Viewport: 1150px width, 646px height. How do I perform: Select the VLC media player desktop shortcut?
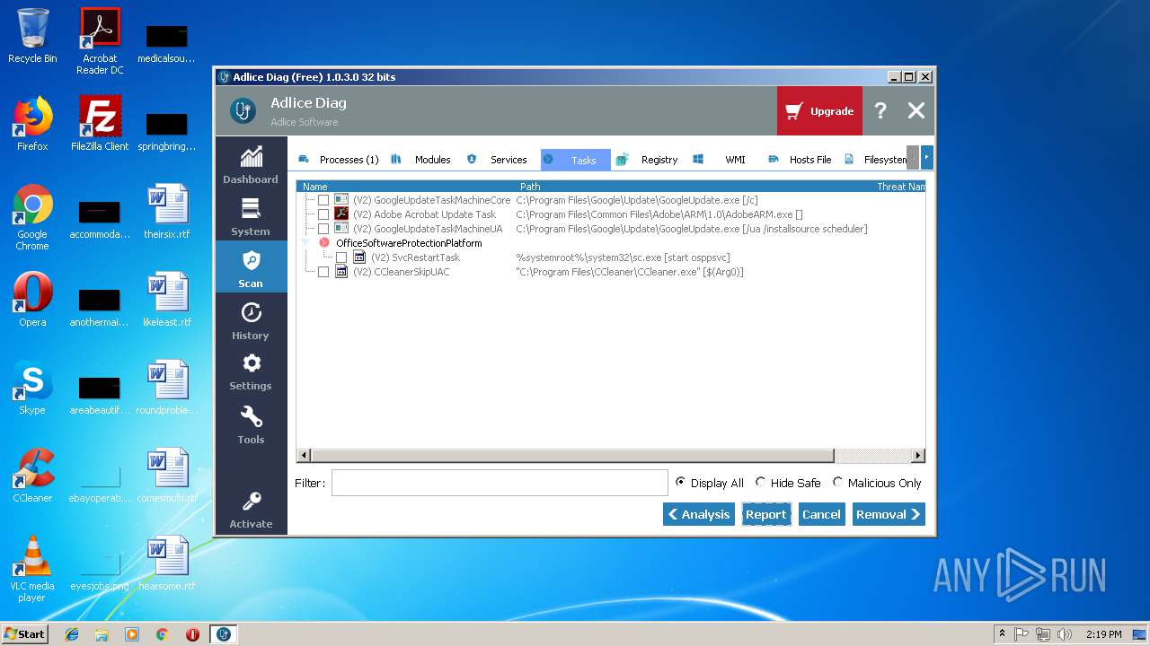tap(32, 568)
